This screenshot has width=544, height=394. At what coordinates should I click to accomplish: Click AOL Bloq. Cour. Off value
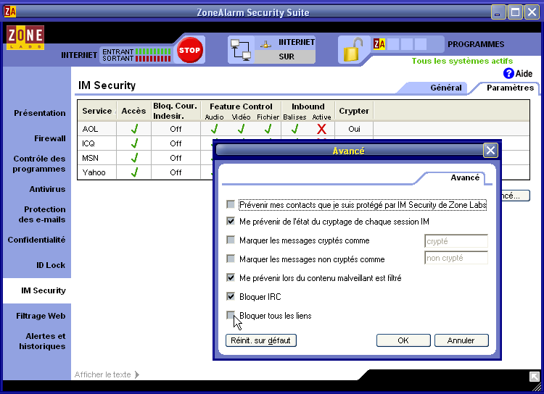tap(176, 129)
